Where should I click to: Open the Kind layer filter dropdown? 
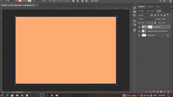pyautogui.click(x=144, y=15)
